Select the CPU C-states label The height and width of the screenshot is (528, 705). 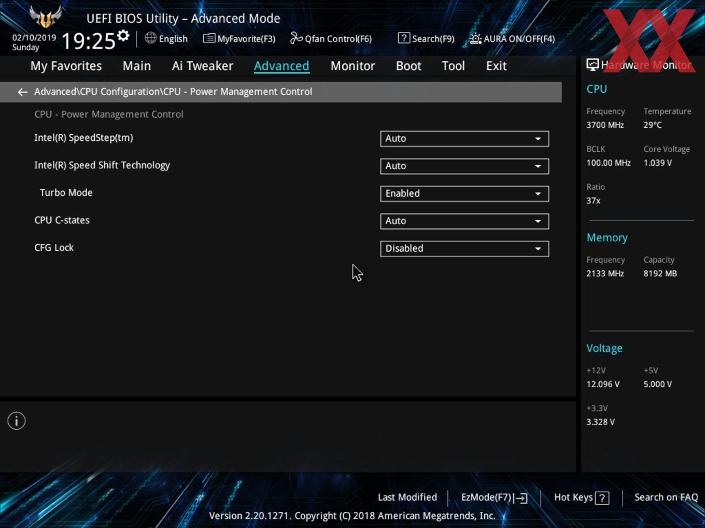pyautogui.click(x=62, y=220)
